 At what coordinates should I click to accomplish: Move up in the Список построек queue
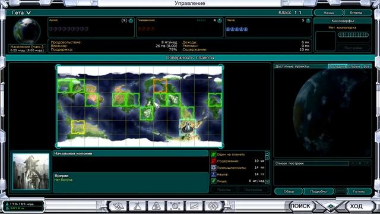pyautogui.click(x=353, y=163)
